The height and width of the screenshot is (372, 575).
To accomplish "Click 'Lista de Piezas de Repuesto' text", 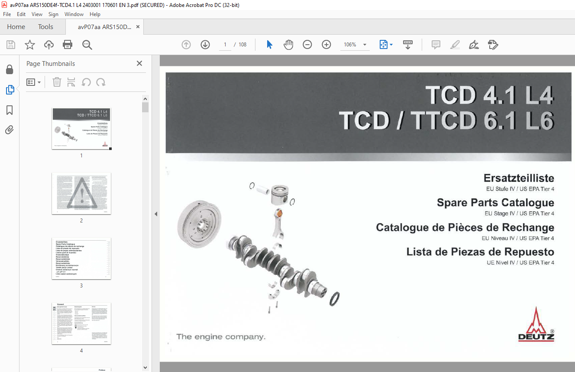I will (480, 252).
